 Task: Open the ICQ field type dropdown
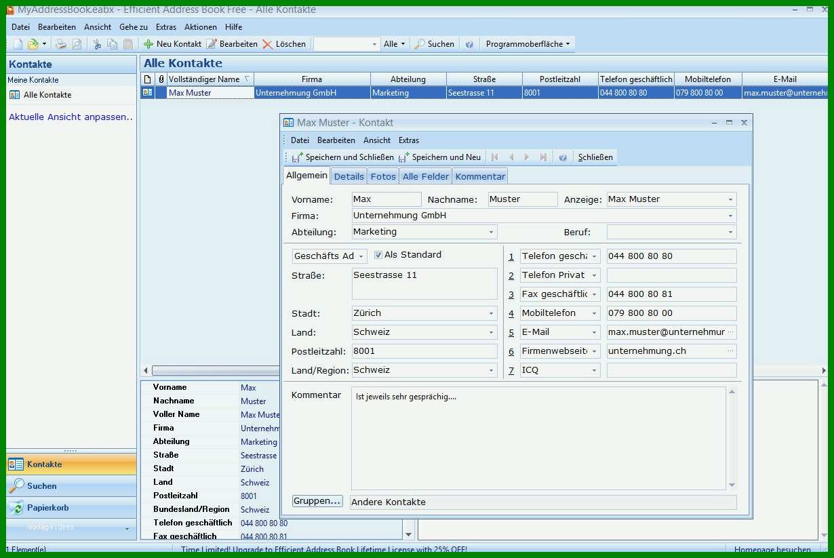click(594, 370)
